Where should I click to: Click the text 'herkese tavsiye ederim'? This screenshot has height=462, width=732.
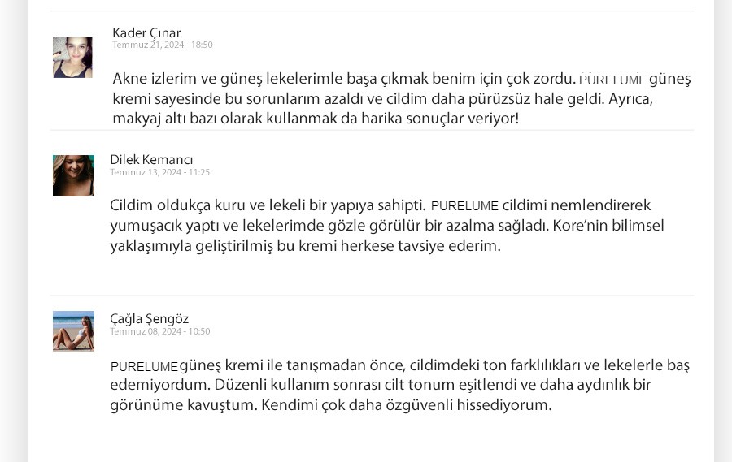(x=420, y=246)
